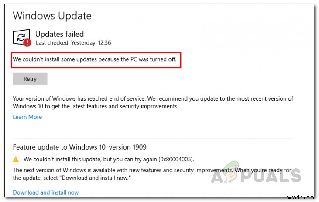Click the Windows Update page heading
The height and width of the screenshot is (202, 319).
pos(52,16)
